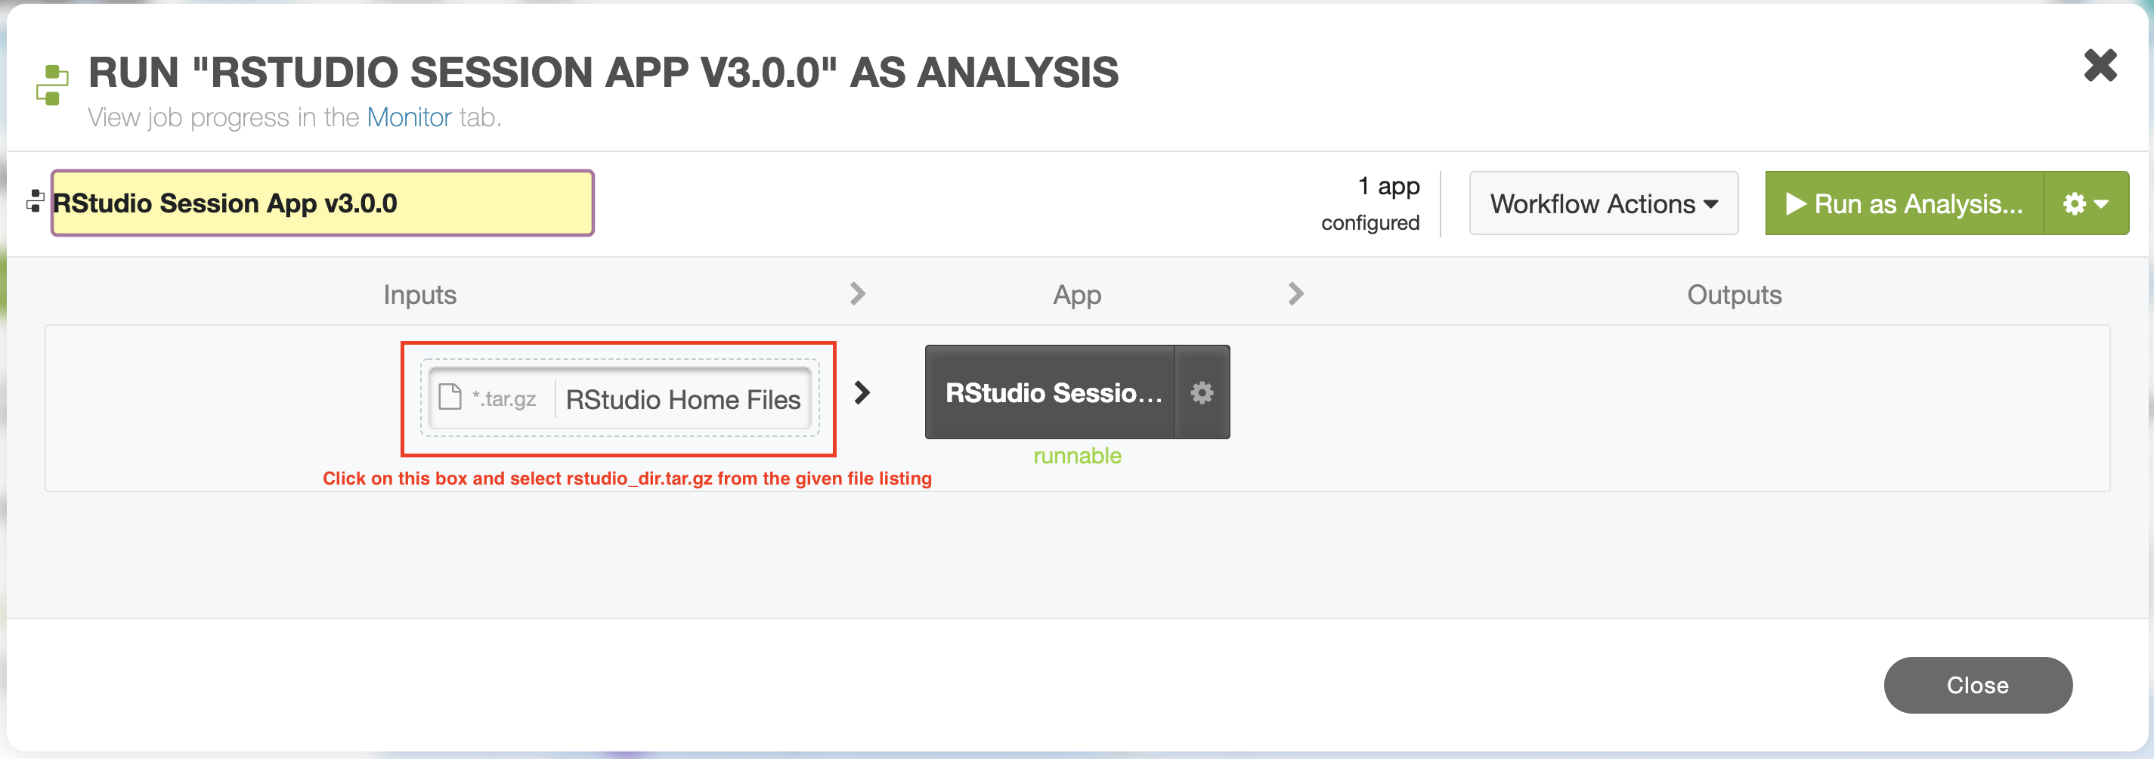
Task: Focus the RStudio Session App v3.0.0 name field
Action: click(322, 203)
